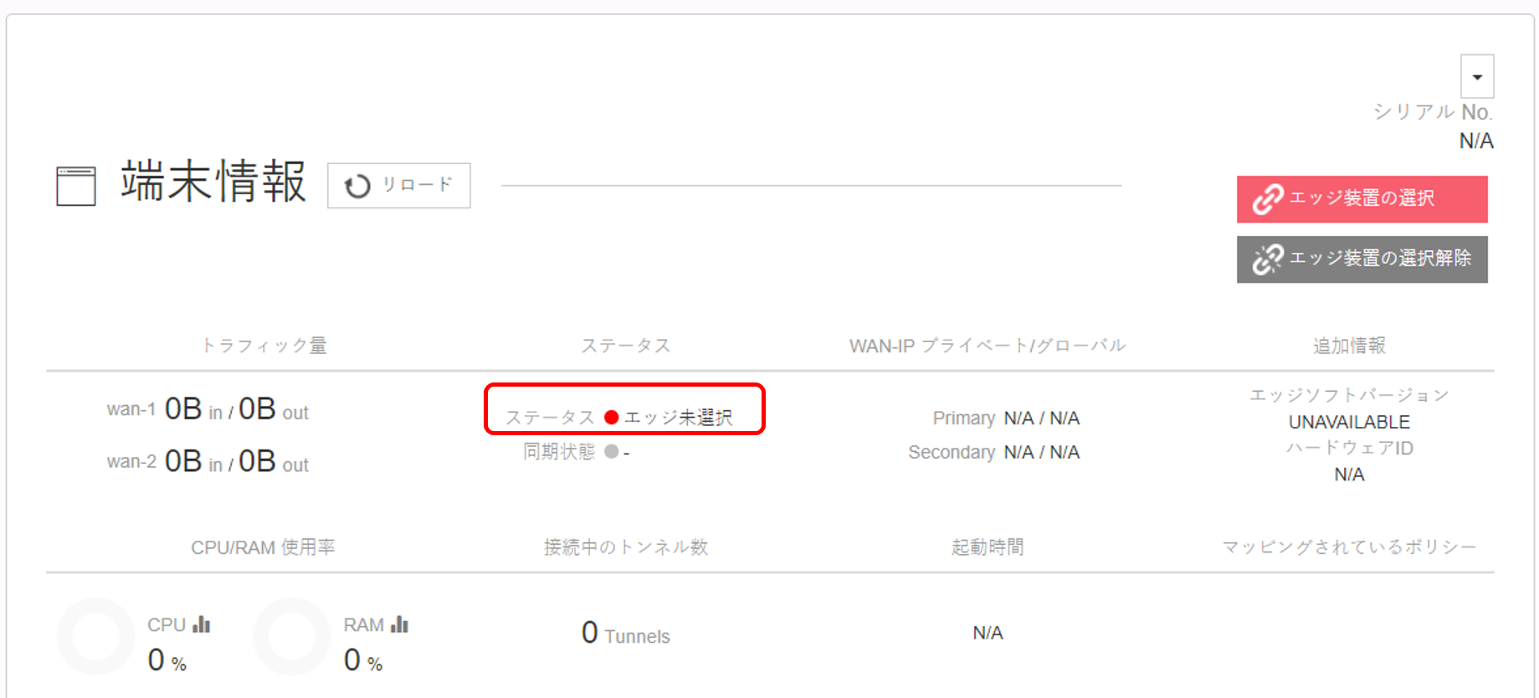Click the 追加情報 header
Image resolution: width=1539 pixels, height=698 pixels.
(1349, 346)
